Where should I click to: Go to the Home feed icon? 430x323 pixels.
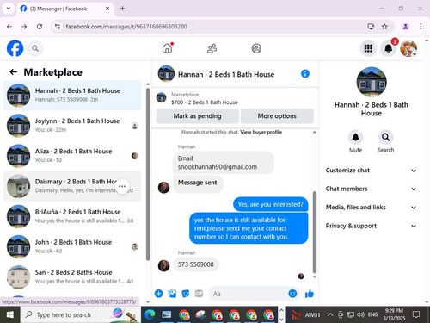(168, 48)
